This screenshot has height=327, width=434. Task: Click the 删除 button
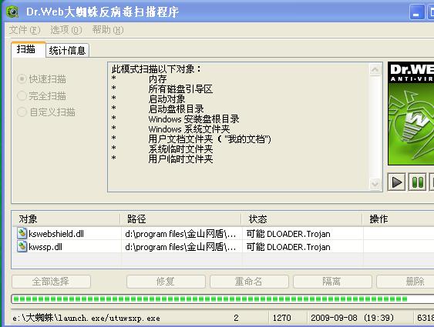pyautogui.click(x=405, y=282)
